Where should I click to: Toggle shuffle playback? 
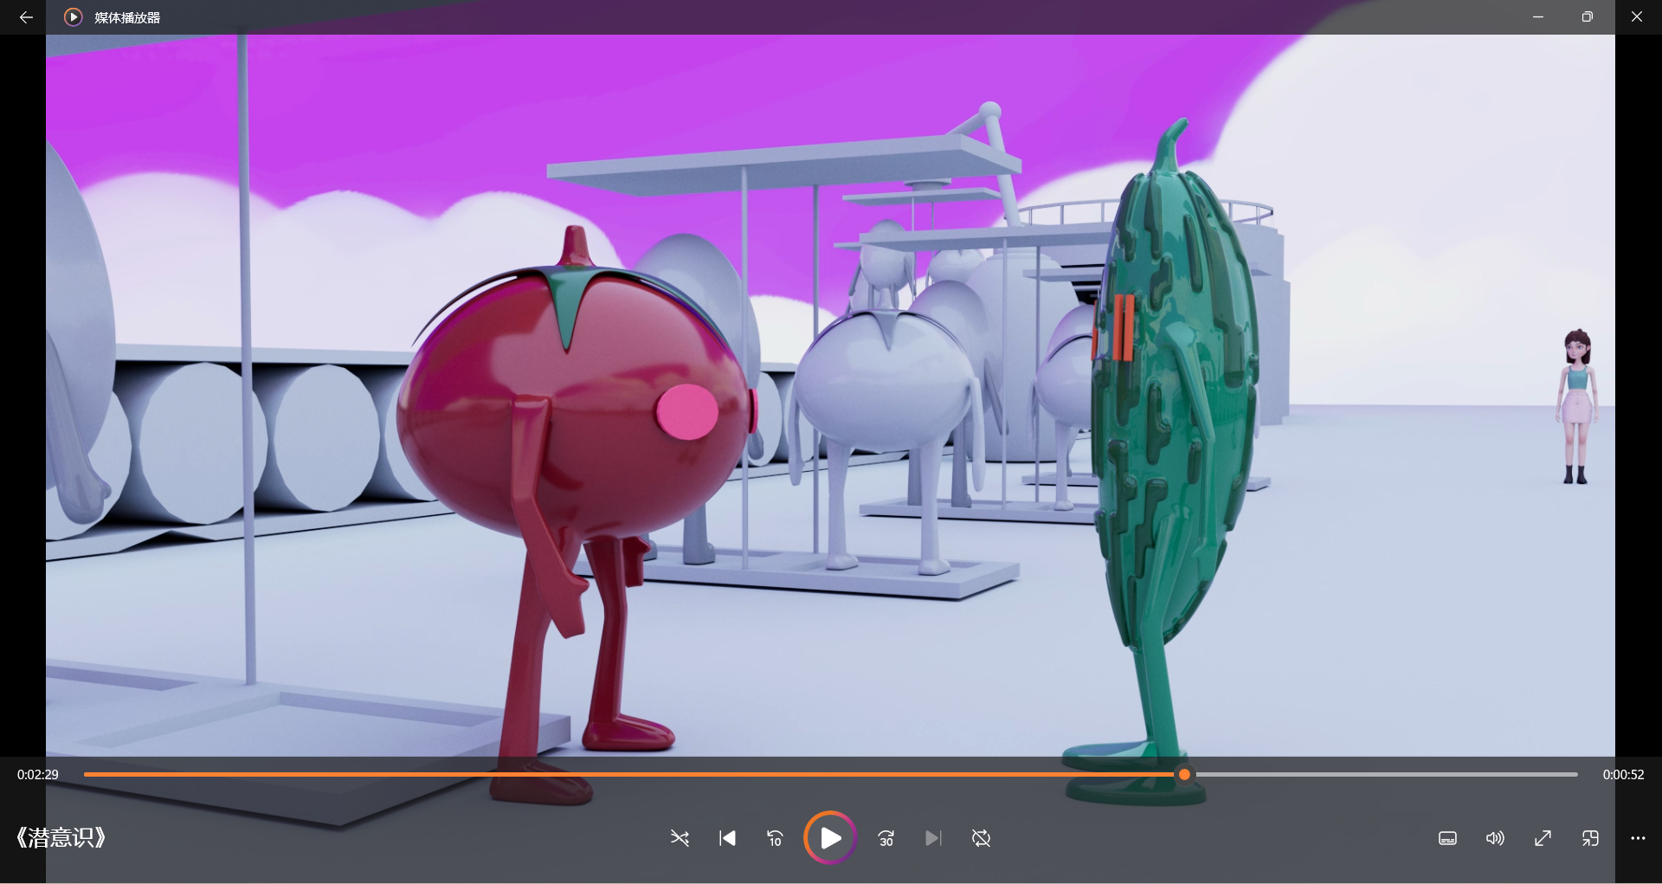(680, 838)
